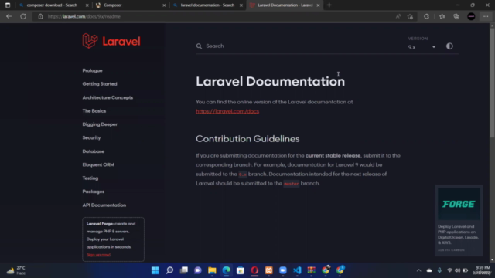This screenshot has width=495, height=278.
Task: Close the Composer browser tab
Action: pos(164,5)
